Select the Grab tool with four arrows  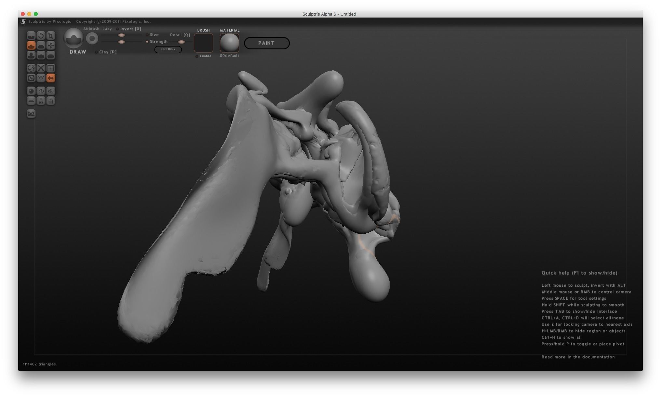[x=50, y=45]
